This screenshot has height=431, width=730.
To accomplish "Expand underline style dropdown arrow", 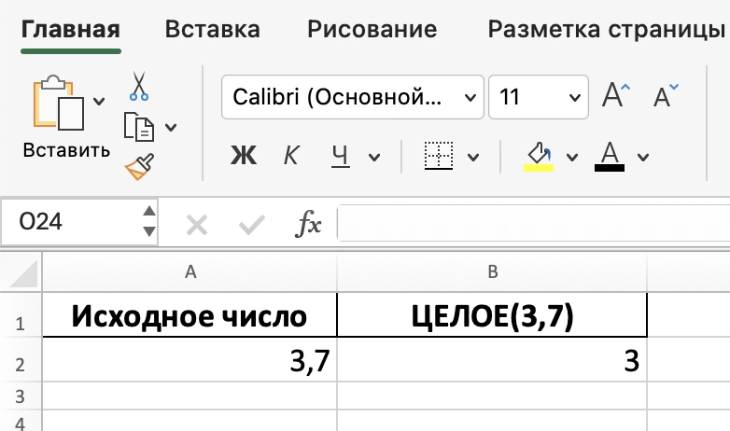I will pyautogui.click(x=373, y=158).
